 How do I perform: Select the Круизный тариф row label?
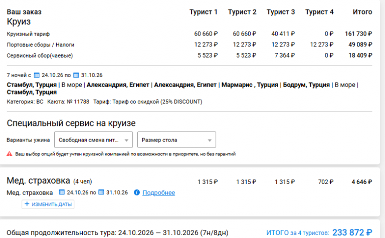[28, 34]
